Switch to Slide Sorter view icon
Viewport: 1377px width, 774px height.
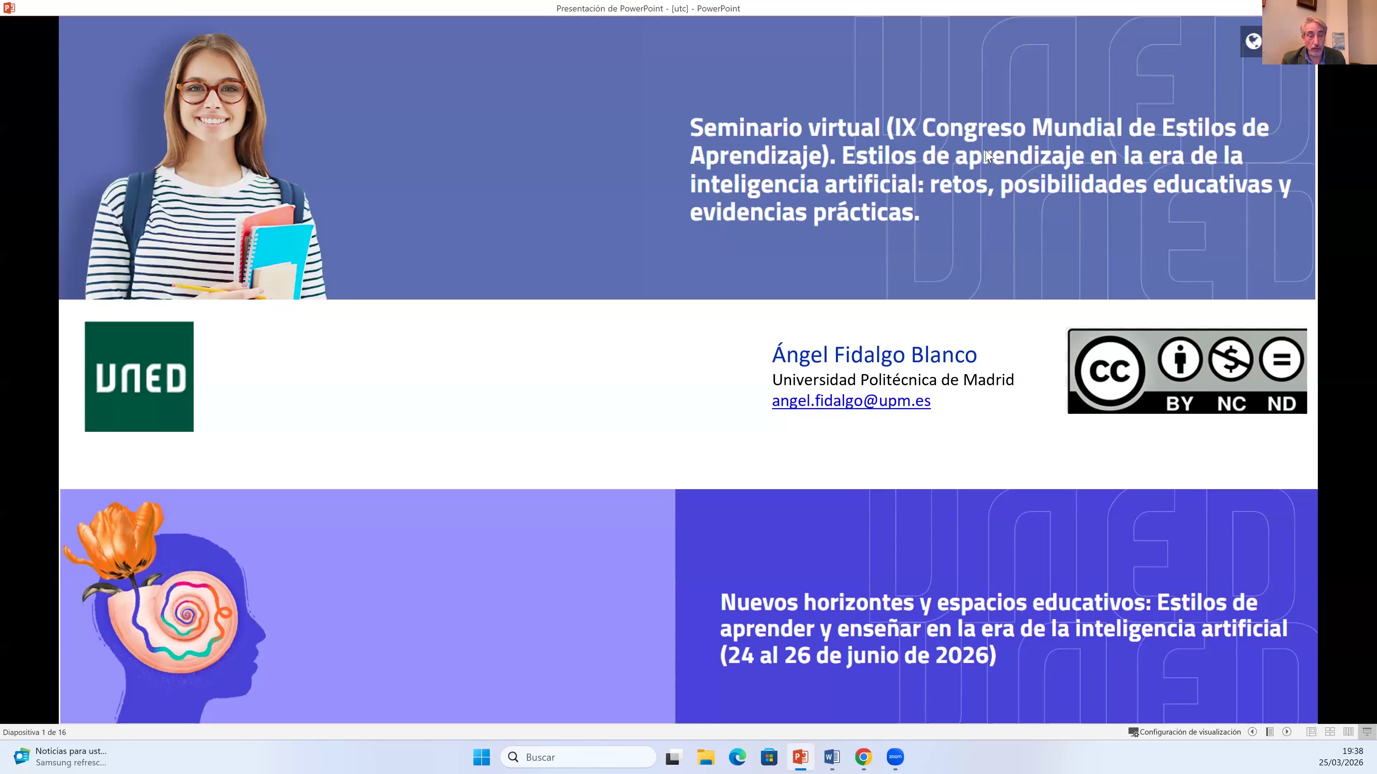coord(1330,732)
